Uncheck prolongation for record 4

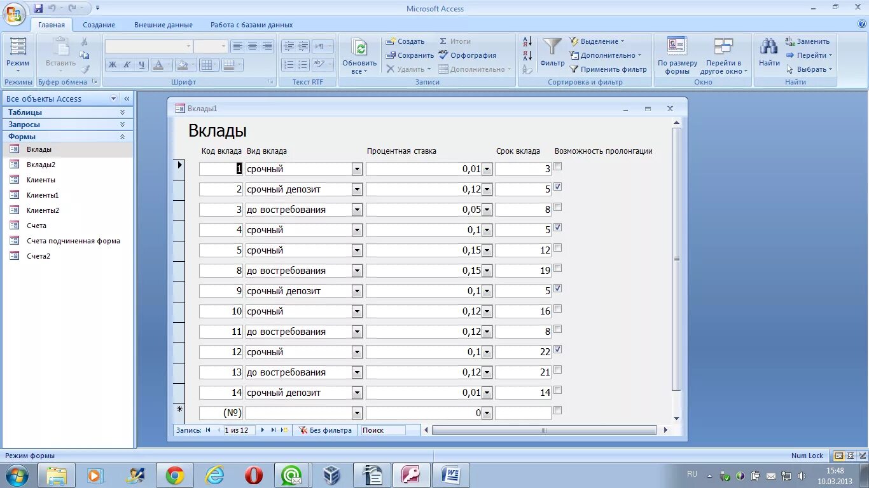558,227
